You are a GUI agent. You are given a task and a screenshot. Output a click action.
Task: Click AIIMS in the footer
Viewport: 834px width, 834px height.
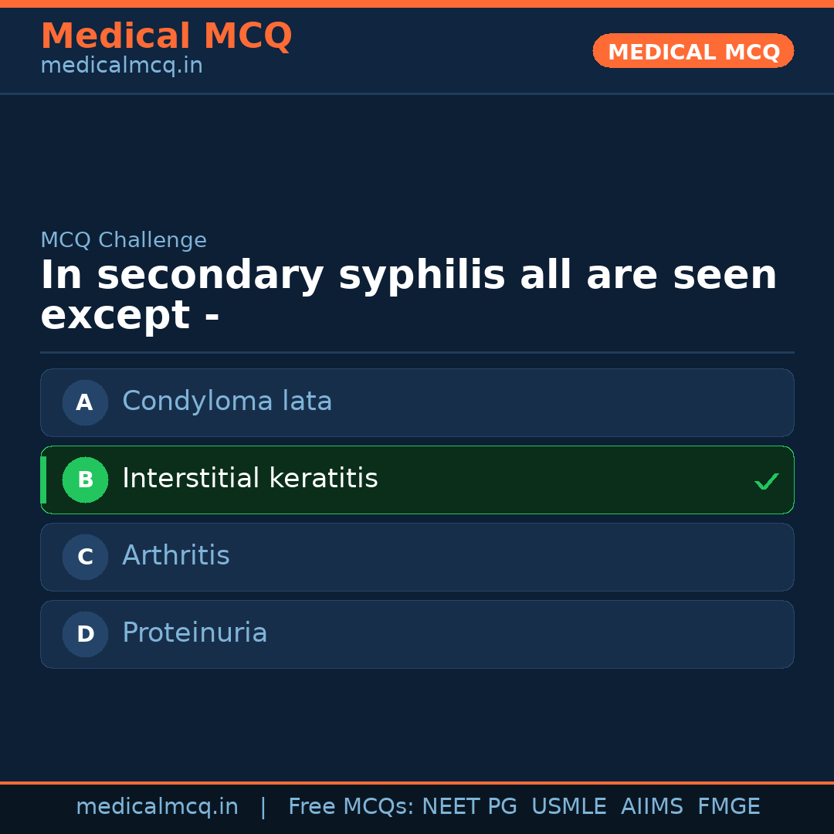click(x=652, y=807)
